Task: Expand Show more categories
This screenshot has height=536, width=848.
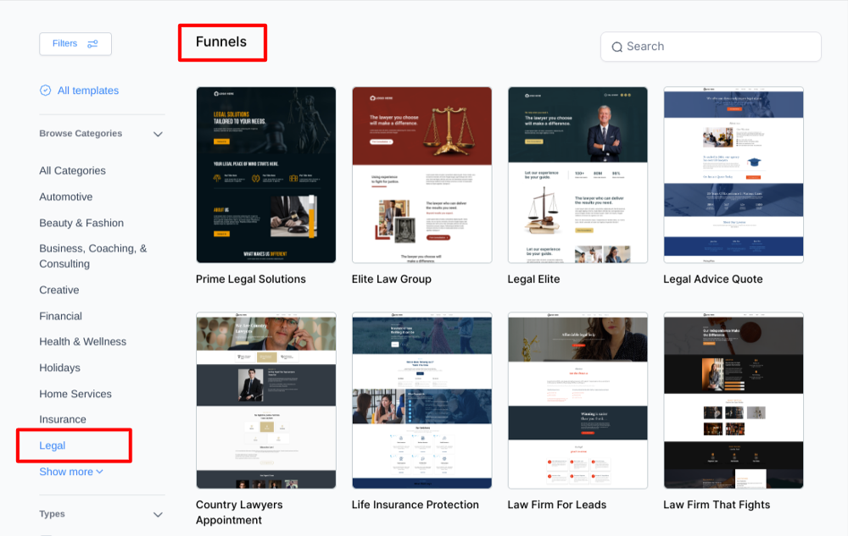Action: point(71,472)
